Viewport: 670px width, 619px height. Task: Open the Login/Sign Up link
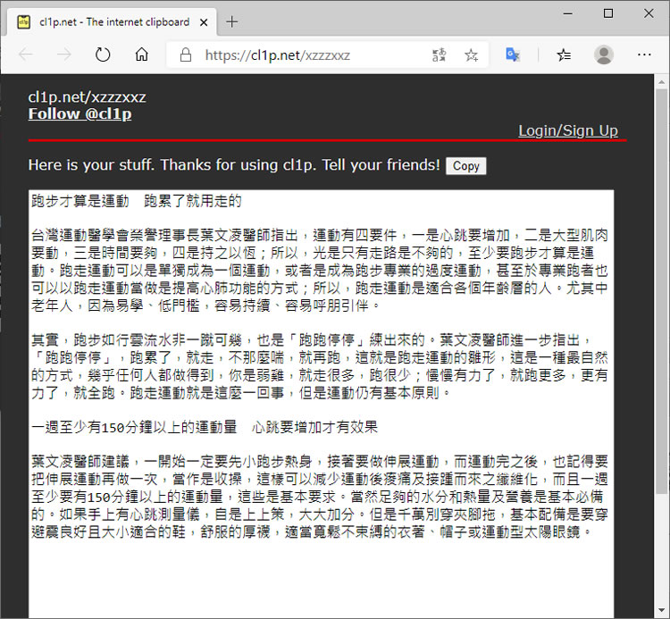[x=568, y=130]
